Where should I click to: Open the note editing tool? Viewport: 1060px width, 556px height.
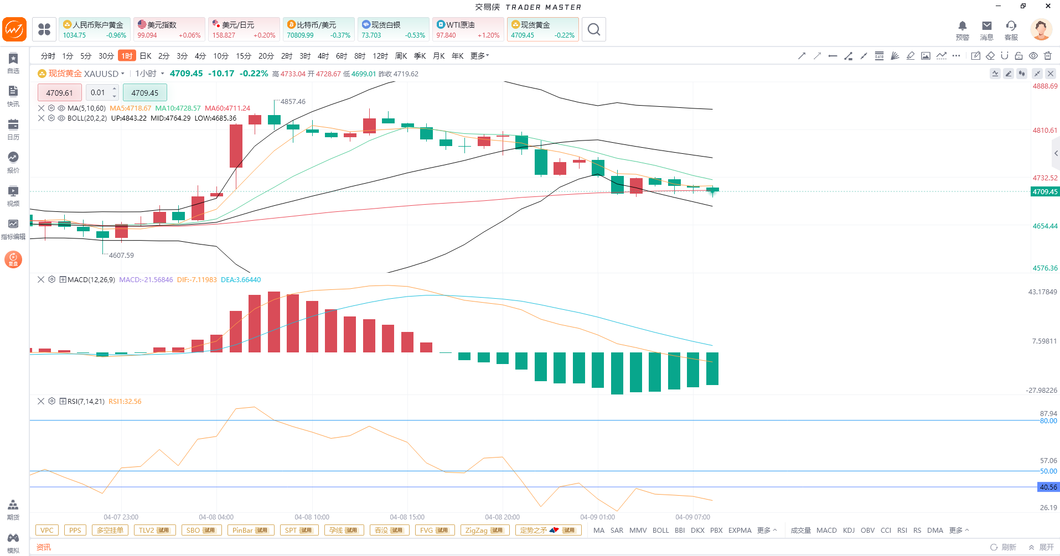point(976,56)
